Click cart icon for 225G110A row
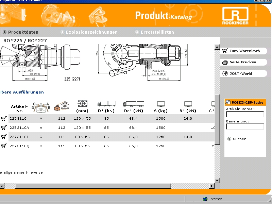This screenshot has width=272, height=204. (x=4, y=128)
